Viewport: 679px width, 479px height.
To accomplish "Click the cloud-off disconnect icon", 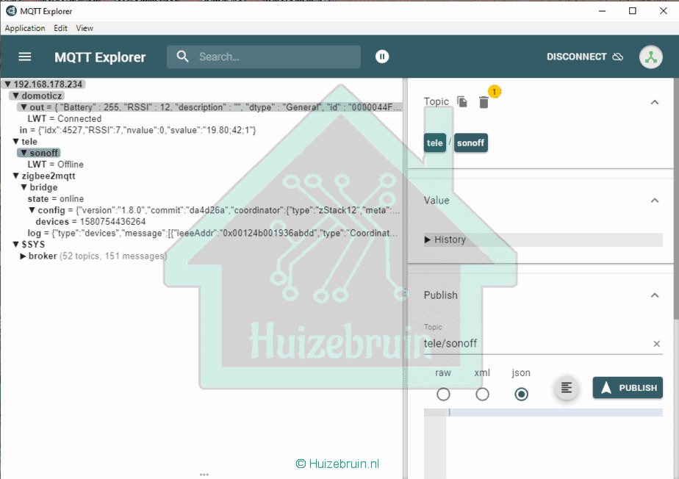I will point(618,57).
